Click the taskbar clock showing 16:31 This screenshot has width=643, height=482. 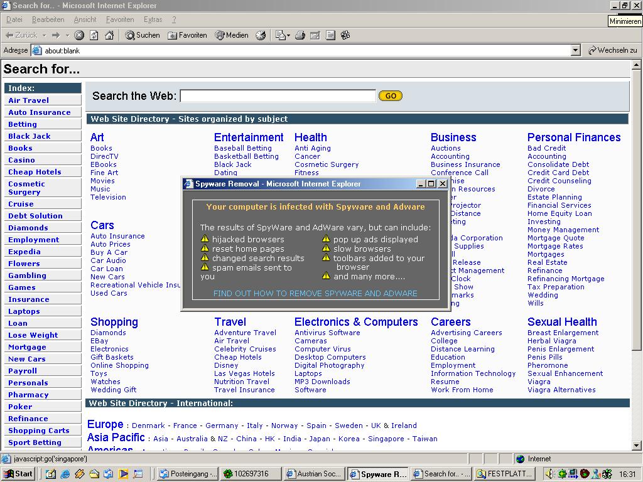[x=627, y=474]
